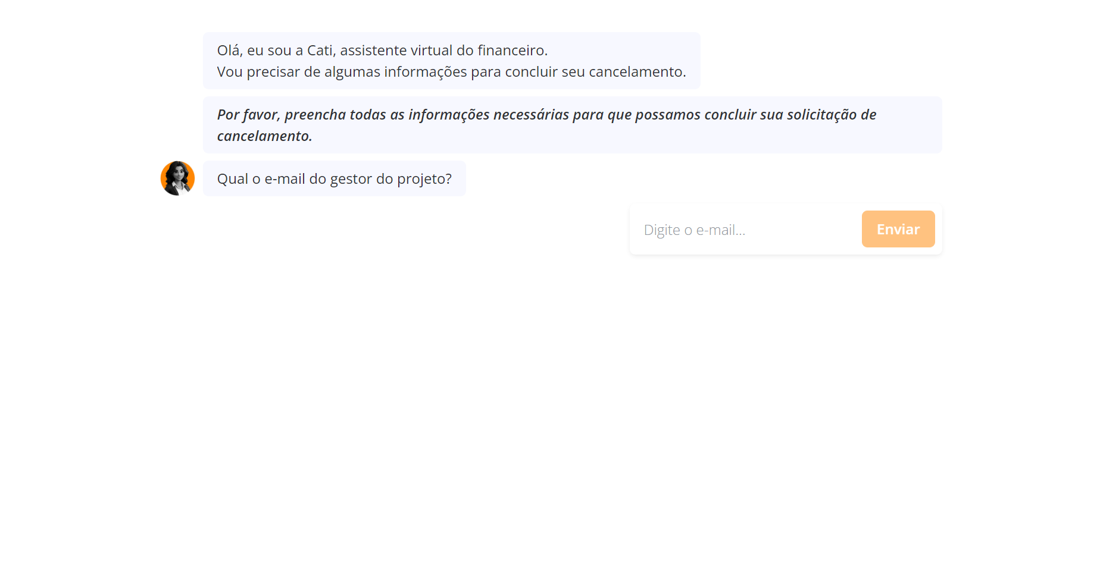Submit the email using the Enviar button
This screenshot has width=1100, height=568.
pos(898,229)
